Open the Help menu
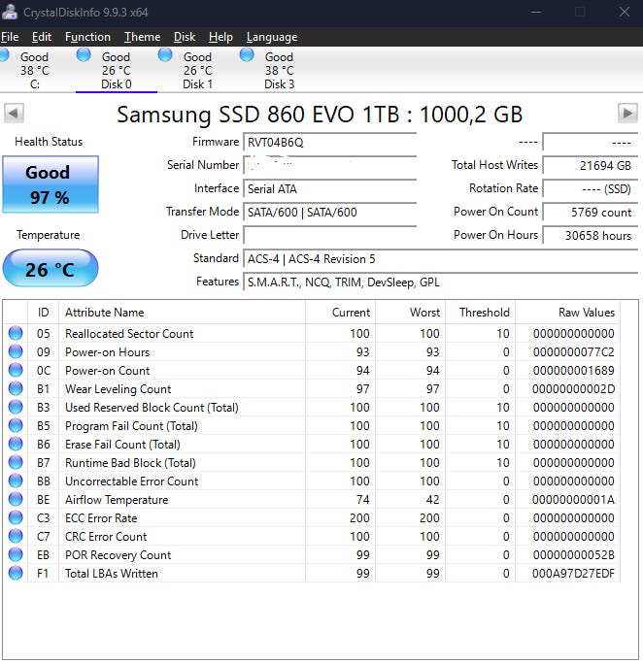Viewport: 643px width, 664px height. 220,37
